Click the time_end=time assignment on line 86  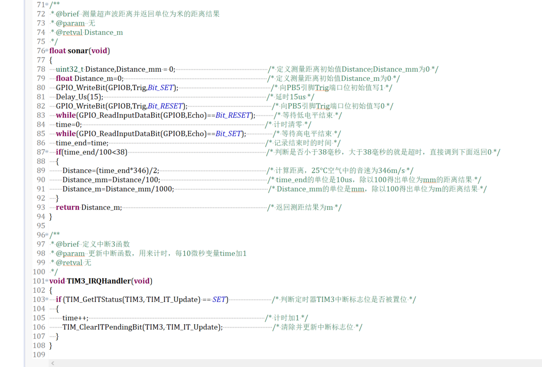(x=82, y=143)
